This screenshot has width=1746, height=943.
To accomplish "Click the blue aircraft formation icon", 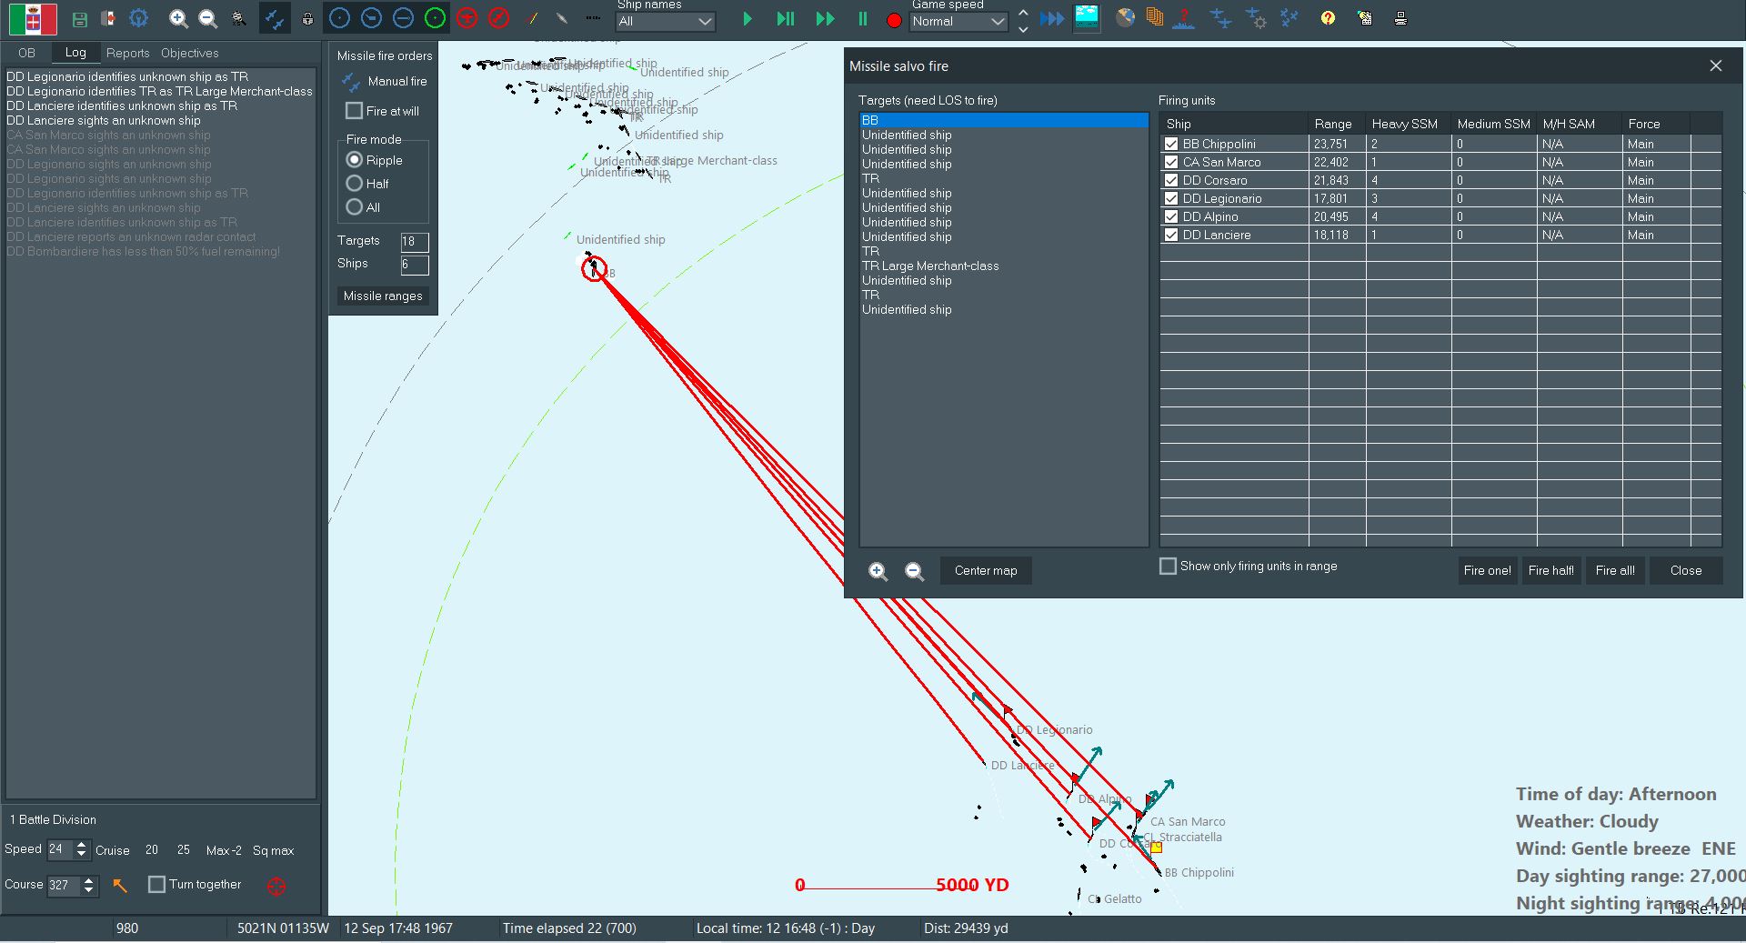I will pyautogui.click(x=1289, y=18).
